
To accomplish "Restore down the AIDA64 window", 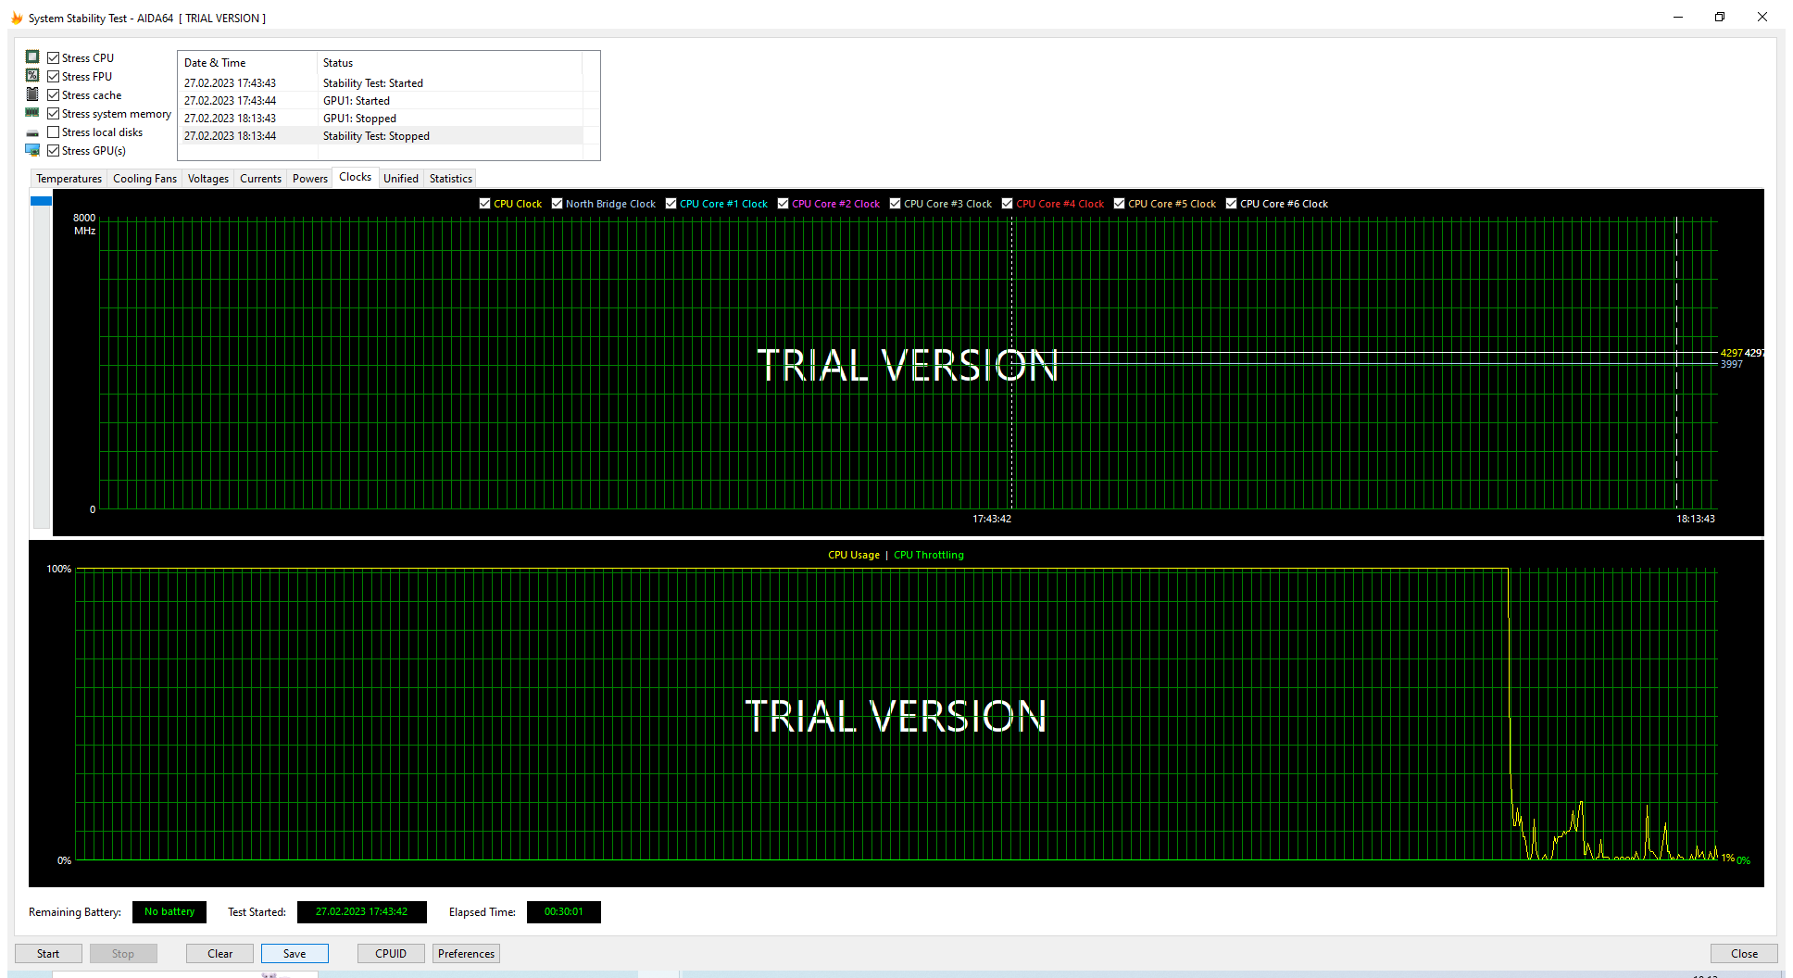I will 1720,18.
